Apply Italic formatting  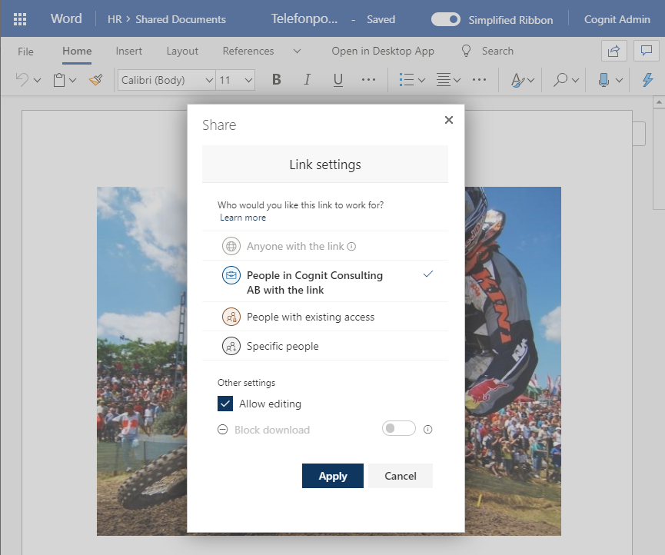click(x=308, y=80)
